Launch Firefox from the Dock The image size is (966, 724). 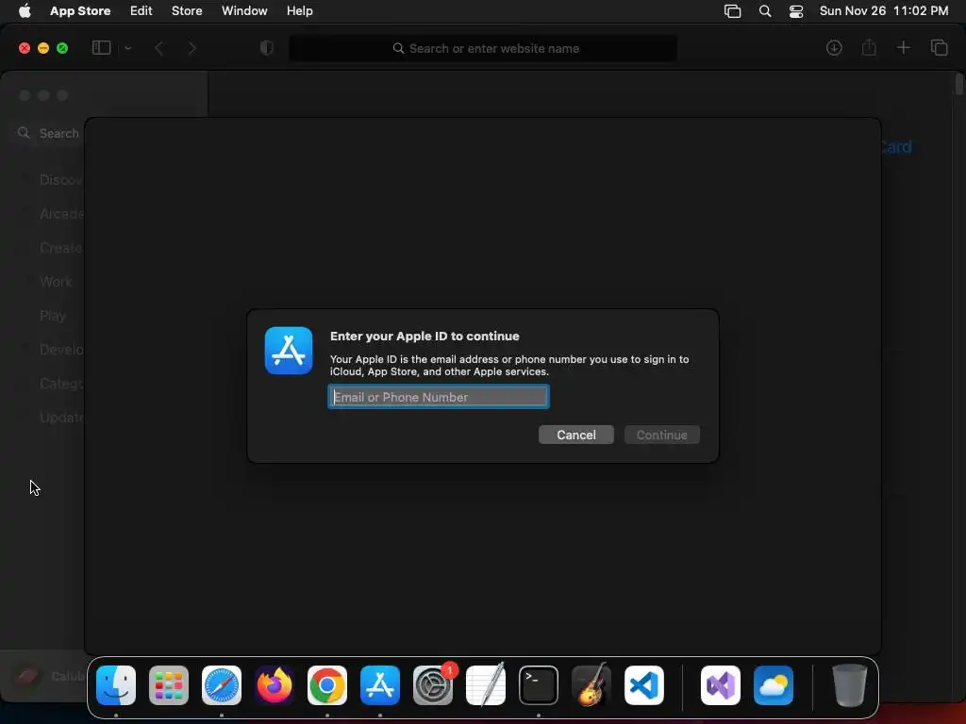(x=275, y=684)
